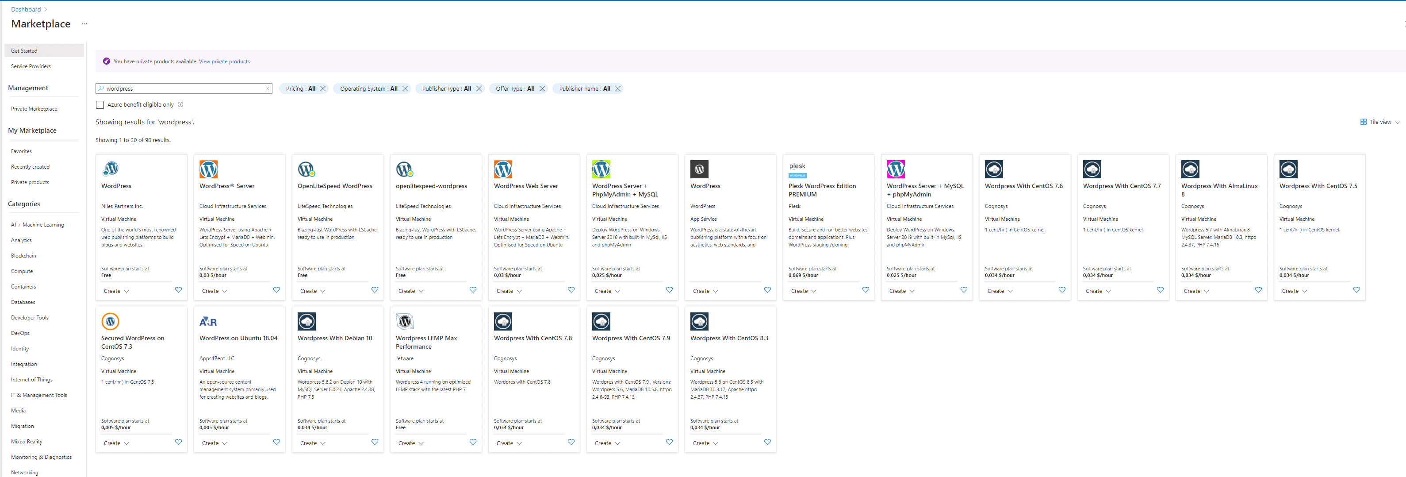Click into the wordpress search field
This screenshot has height=477, width=1406.
click(184, 88)
